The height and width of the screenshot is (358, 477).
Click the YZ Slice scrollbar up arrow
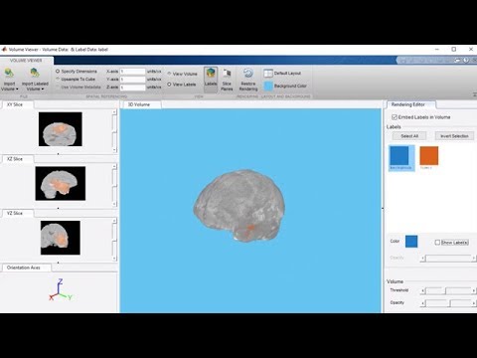coord(114,221)
